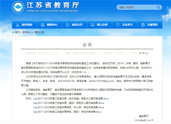
Task: Click the docx icon of attachment 1
Action: [x=36, y=99]
